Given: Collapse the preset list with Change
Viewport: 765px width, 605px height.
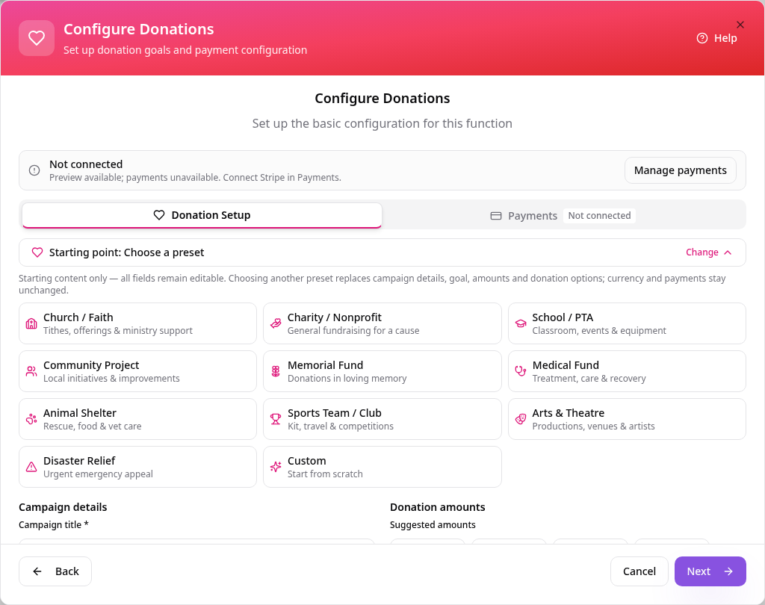Looking at the screenshot, I should click(x=708, y=252).
